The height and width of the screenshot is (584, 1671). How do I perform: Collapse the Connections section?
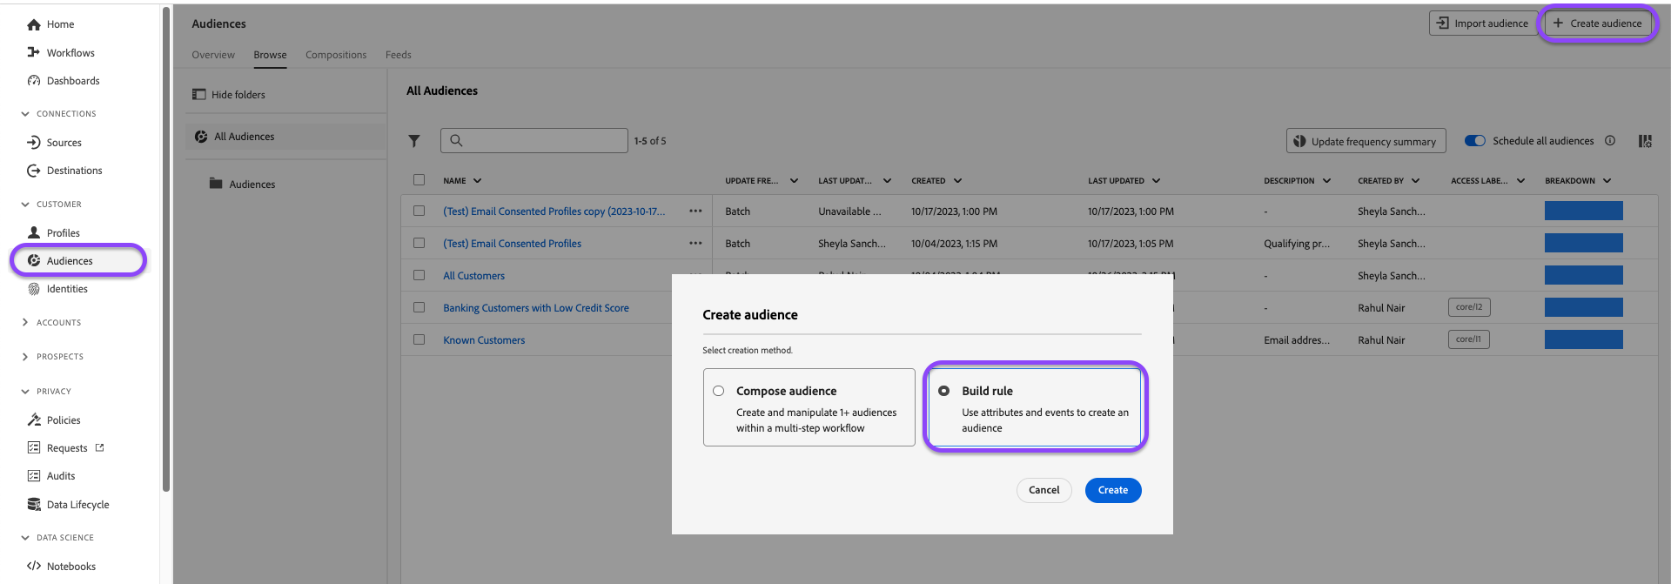point(25,114)
